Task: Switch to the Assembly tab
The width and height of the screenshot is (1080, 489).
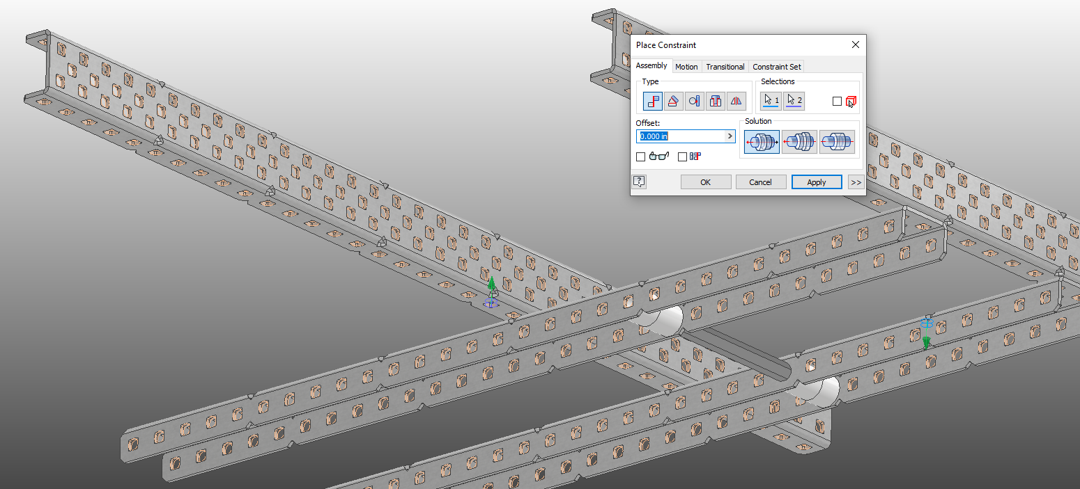Action: coord(651,66)
